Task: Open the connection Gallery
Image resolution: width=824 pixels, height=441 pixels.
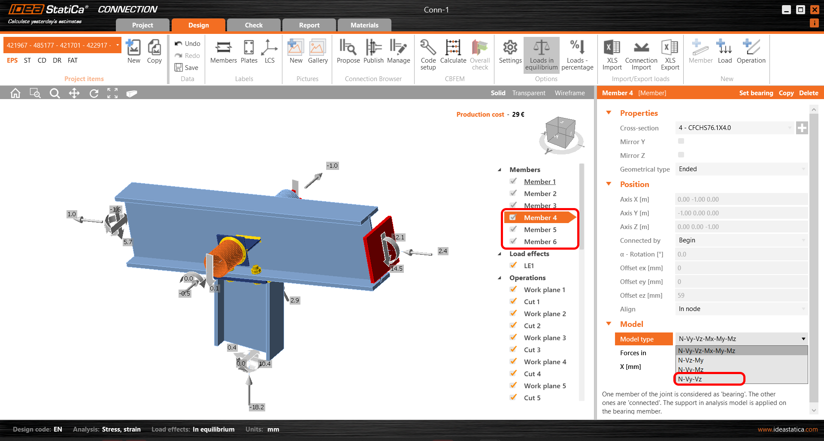Action: [318, 52]
